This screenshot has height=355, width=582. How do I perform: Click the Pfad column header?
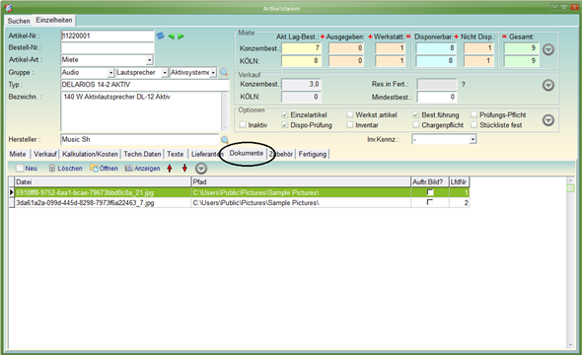coord(301,181)
